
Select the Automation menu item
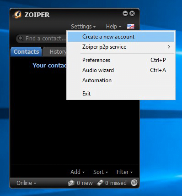(x=121, y=80)
